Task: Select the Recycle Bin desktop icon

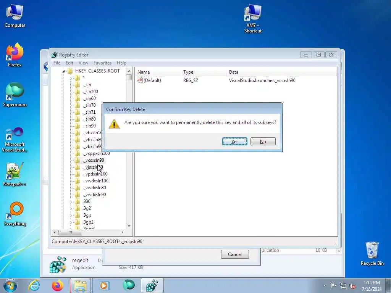Action: pyautogui.click(x=372, y=254)
